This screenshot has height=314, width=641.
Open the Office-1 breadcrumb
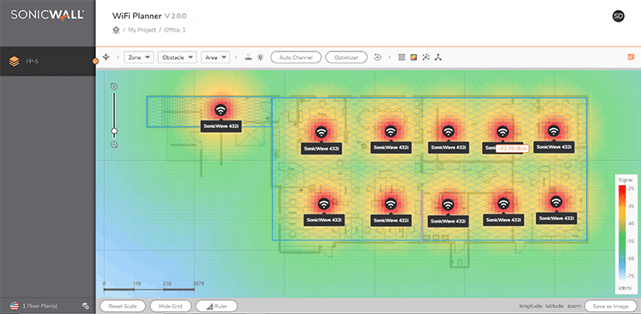tap(175, 30)
